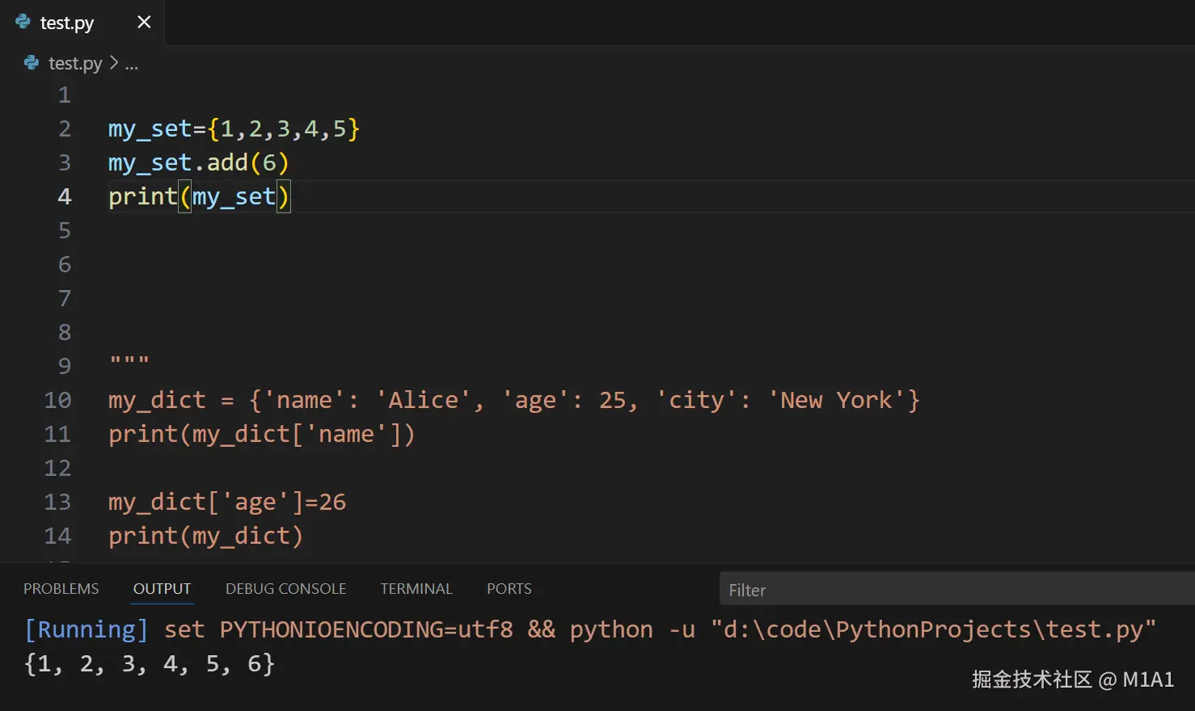The image size is (1195, 711).
Task: Open the DEBUG CONSOLE tab
Action: (x=285, y=589)
